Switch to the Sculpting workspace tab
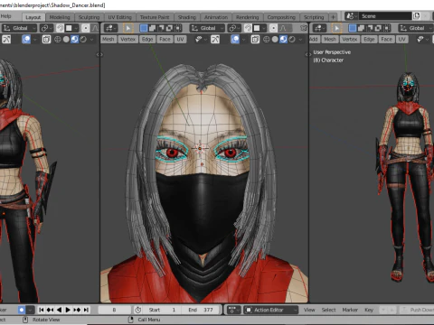Viewport: 434px width, 325px height. coord(89,17)
